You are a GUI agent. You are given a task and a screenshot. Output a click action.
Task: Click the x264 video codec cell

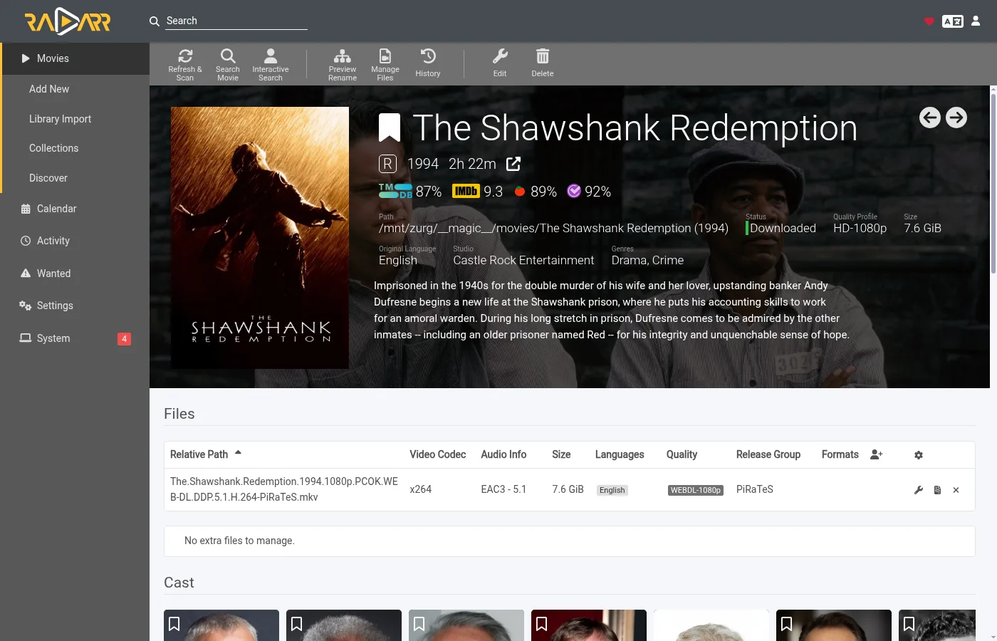pyautogui.click(x=421, y=489)
